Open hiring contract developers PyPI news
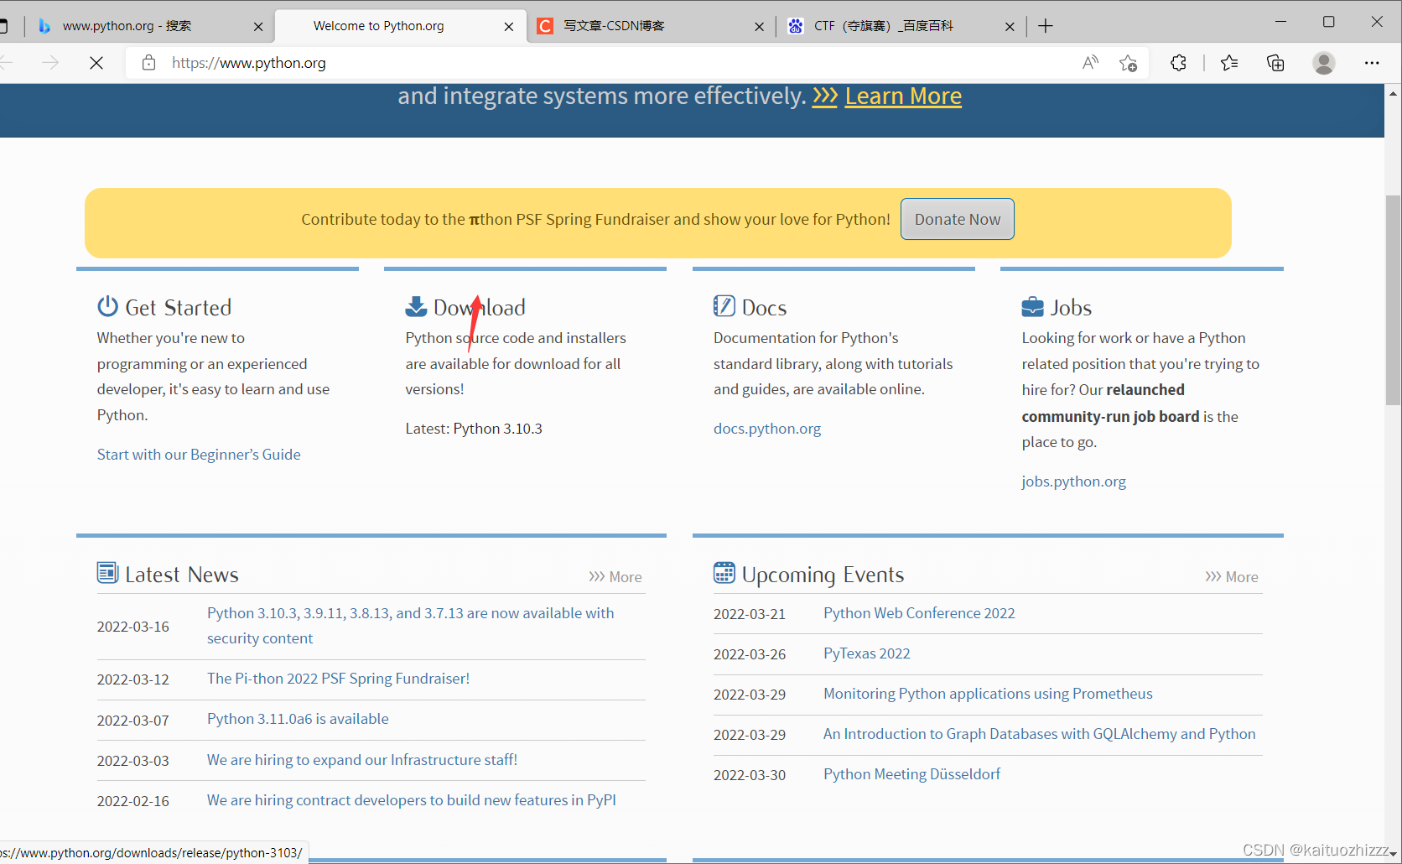This screenshot has height=864, width=1402. click(x=412, y=800)
